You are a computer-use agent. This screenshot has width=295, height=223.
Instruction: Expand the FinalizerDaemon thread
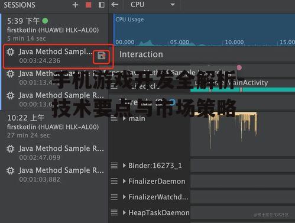click(x=124, y=181)
